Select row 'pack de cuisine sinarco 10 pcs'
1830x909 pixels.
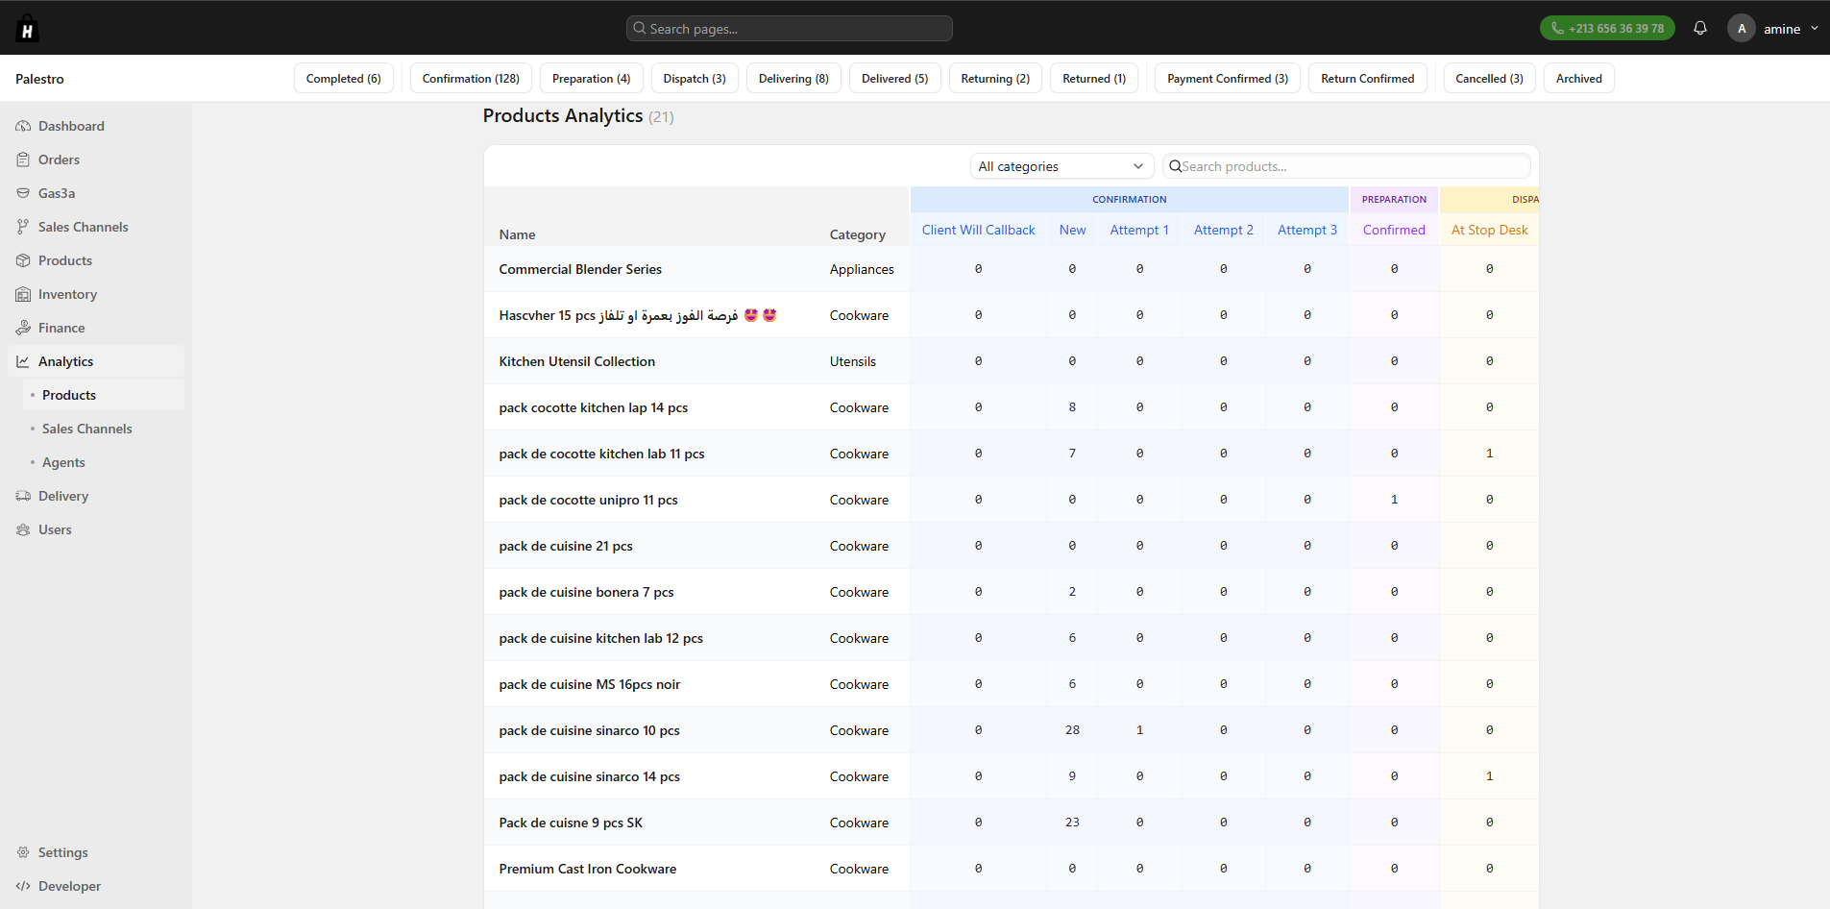pyautogui.click(x=1011, y=730)
